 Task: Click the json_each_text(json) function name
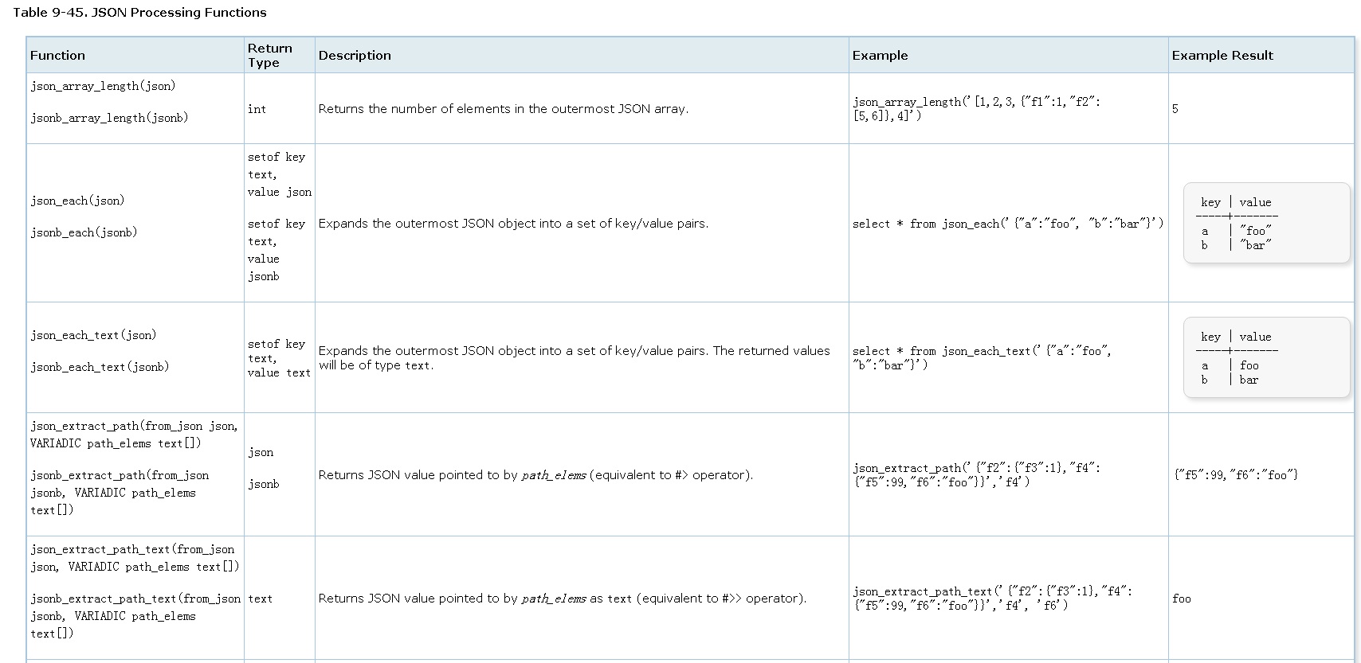(93, 335)
